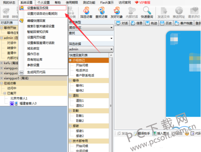Expand the xiangguo5 agent node
The width and height of the screenshot is (201, 152).
pos(2,78)
